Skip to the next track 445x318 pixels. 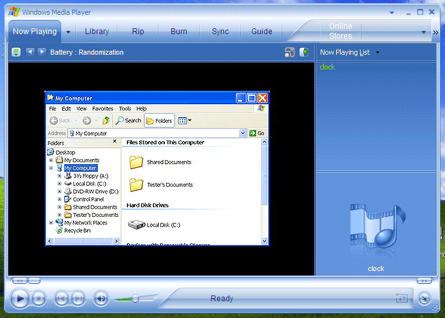(x=77, y=298)
